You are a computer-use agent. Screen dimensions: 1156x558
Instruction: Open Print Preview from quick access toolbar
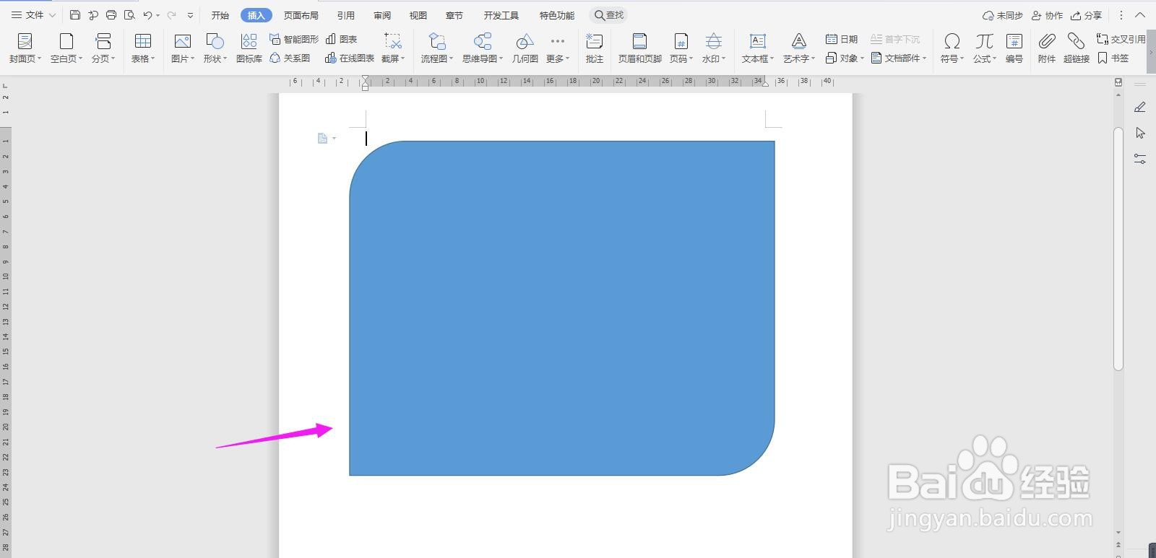(129, 14)
